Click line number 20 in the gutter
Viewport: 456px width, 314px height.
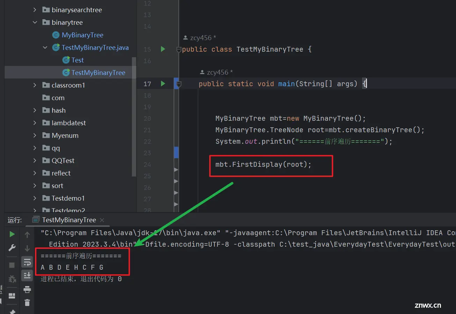click(x=147, y=118)
